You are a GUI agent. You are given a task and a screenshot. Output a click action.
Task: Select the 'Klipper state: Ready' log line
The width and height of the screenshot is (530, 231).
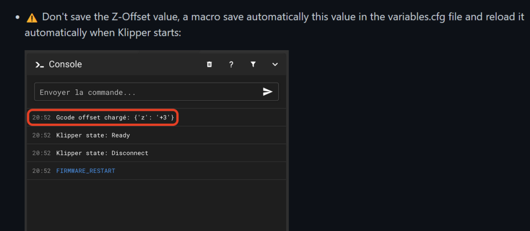click(x=93, y=135)
